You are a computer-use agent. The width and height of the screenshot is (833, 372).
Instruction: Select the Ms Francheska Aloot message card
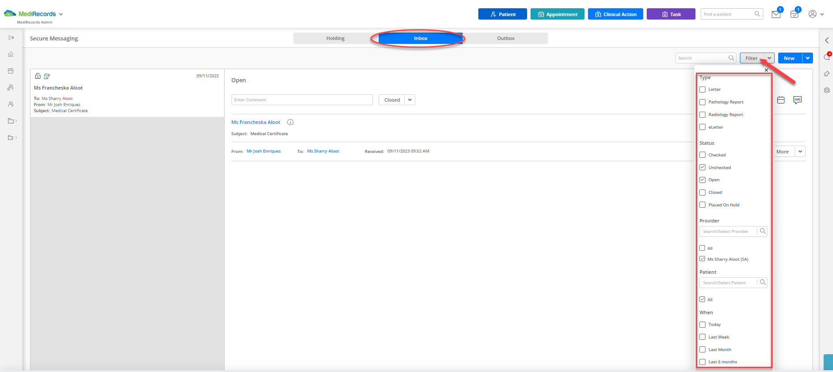[x=127, y=93]
